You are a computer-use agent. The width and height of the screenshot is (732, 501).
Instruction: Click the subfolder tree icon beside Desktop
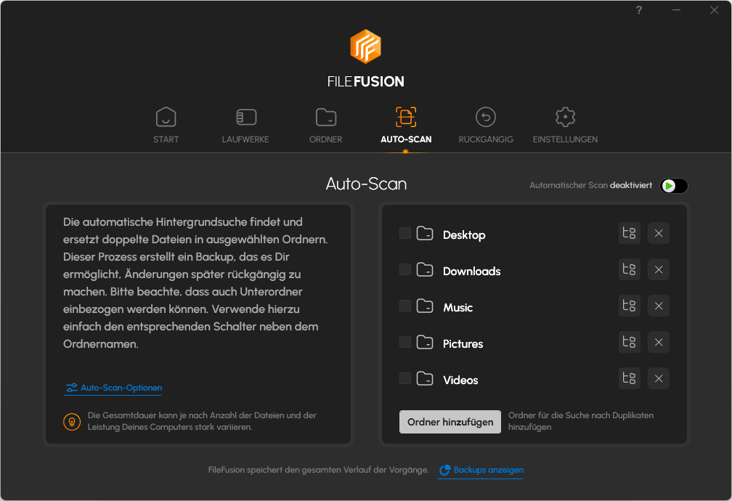point(629,233)
